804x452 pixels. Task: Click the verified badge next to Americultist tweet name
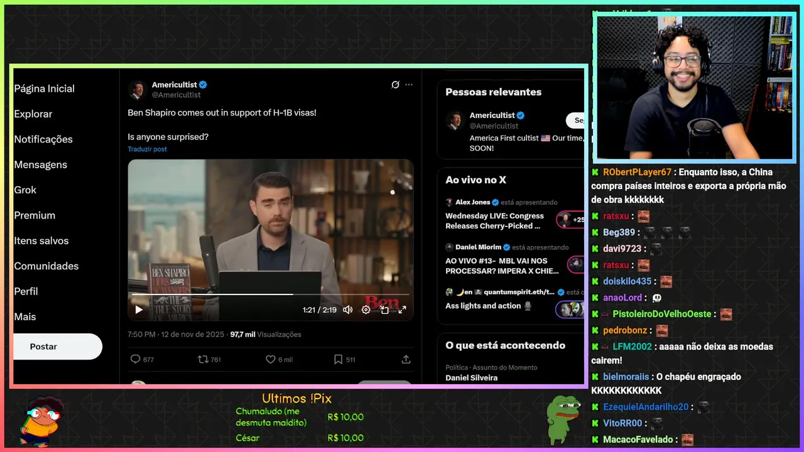click(x=204, y=85)
